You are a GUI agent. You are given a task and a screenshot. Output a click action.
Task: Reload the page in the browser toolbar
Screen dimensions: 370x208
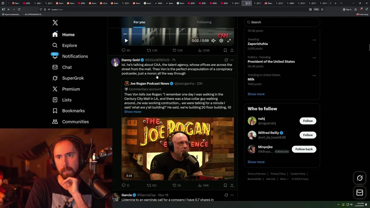point(19,10)
